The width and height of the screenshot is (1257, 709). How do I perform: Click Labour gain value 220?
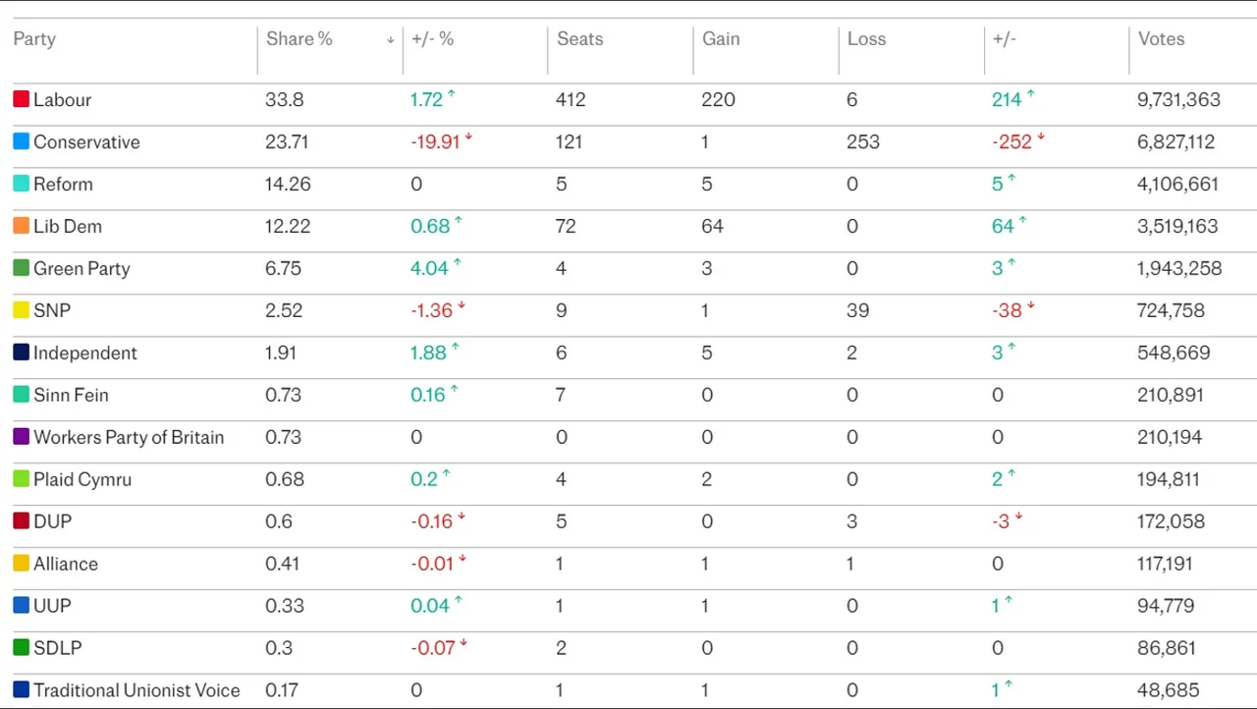click(718, 100)
